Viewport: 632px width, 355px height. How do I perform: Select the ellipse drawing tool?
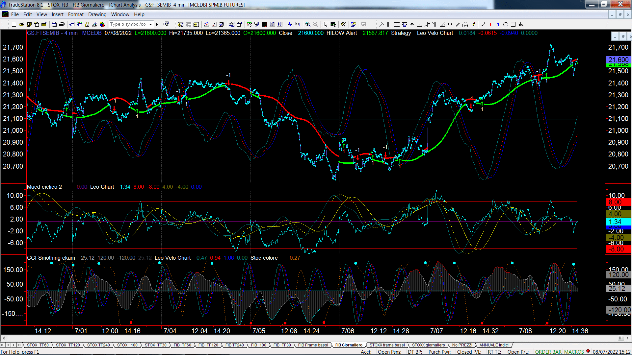click(506, 24)
